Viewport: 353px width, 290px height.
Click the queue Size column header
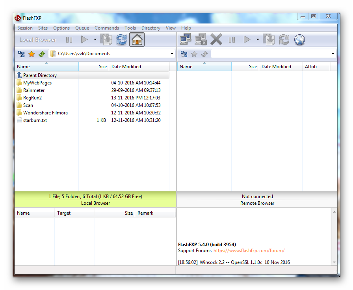pos(115,213)
